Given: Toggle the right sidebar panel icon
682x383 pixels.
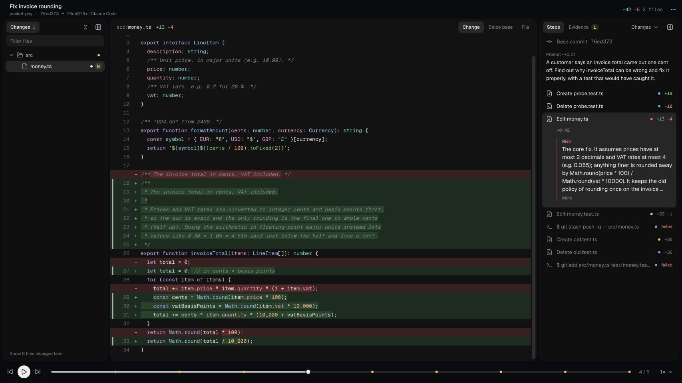Looking at the screenshot, I should point(670,27).
